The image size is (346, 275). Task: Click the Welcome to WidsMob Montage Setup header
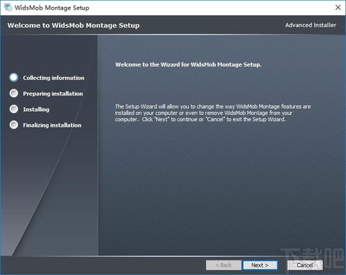click(x=73, y=25)
